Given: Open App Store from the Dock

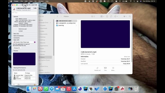Looking at the screenshot, I should coord(74,89).
